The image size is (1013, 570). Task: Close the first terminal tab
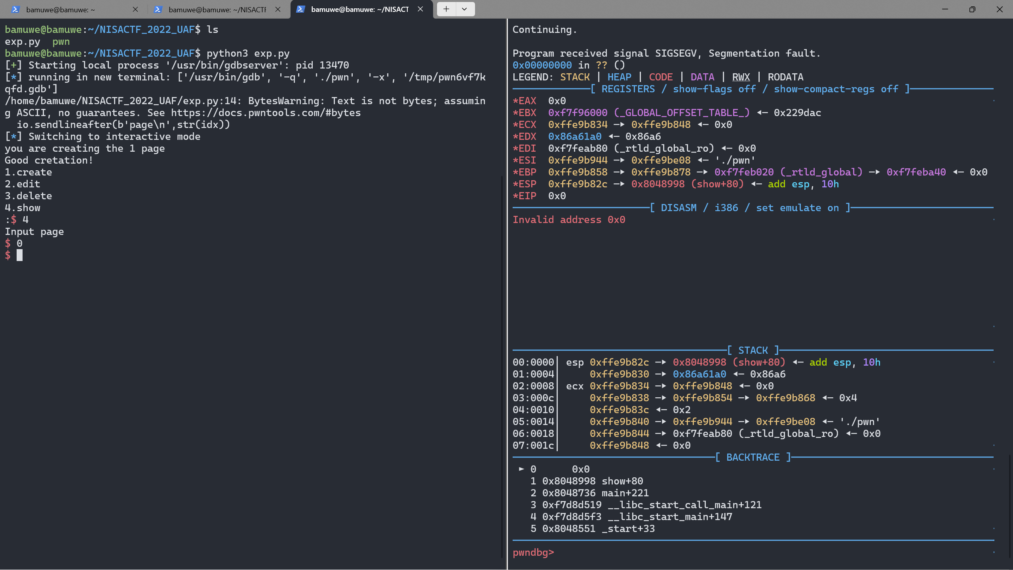(135, 9)
